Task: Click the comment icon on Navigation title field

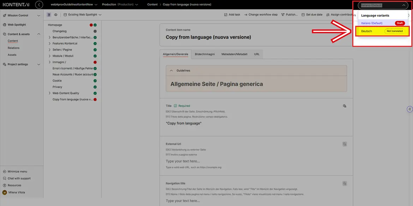Action: click(345, 183)
